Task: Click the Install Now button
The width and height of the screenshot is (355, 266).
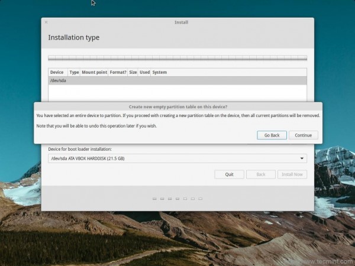Action: click(292, 174)
